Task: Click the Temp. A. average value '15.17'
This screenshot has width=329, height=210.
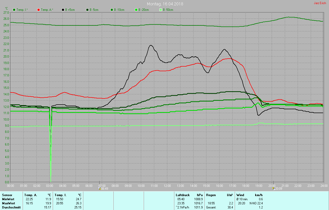Action: point(47,207)
